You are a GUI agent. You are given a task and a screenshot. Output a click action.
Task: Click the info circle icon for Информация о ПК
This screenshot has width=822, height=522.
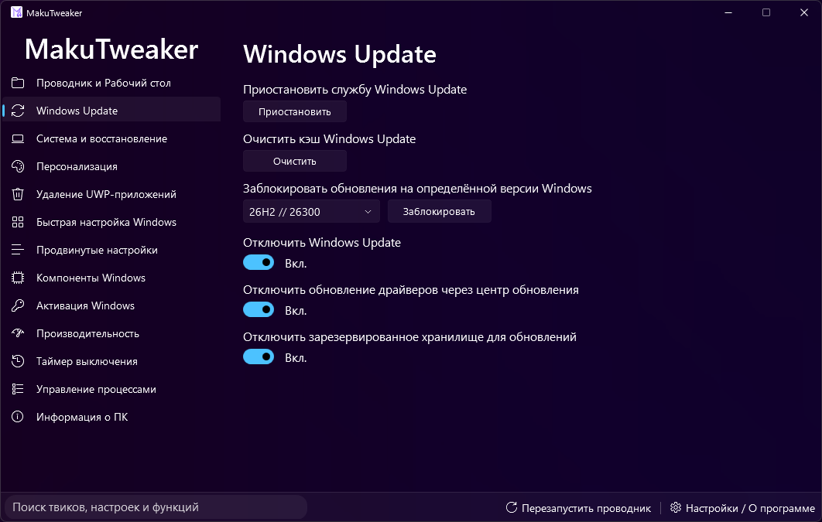18,417
